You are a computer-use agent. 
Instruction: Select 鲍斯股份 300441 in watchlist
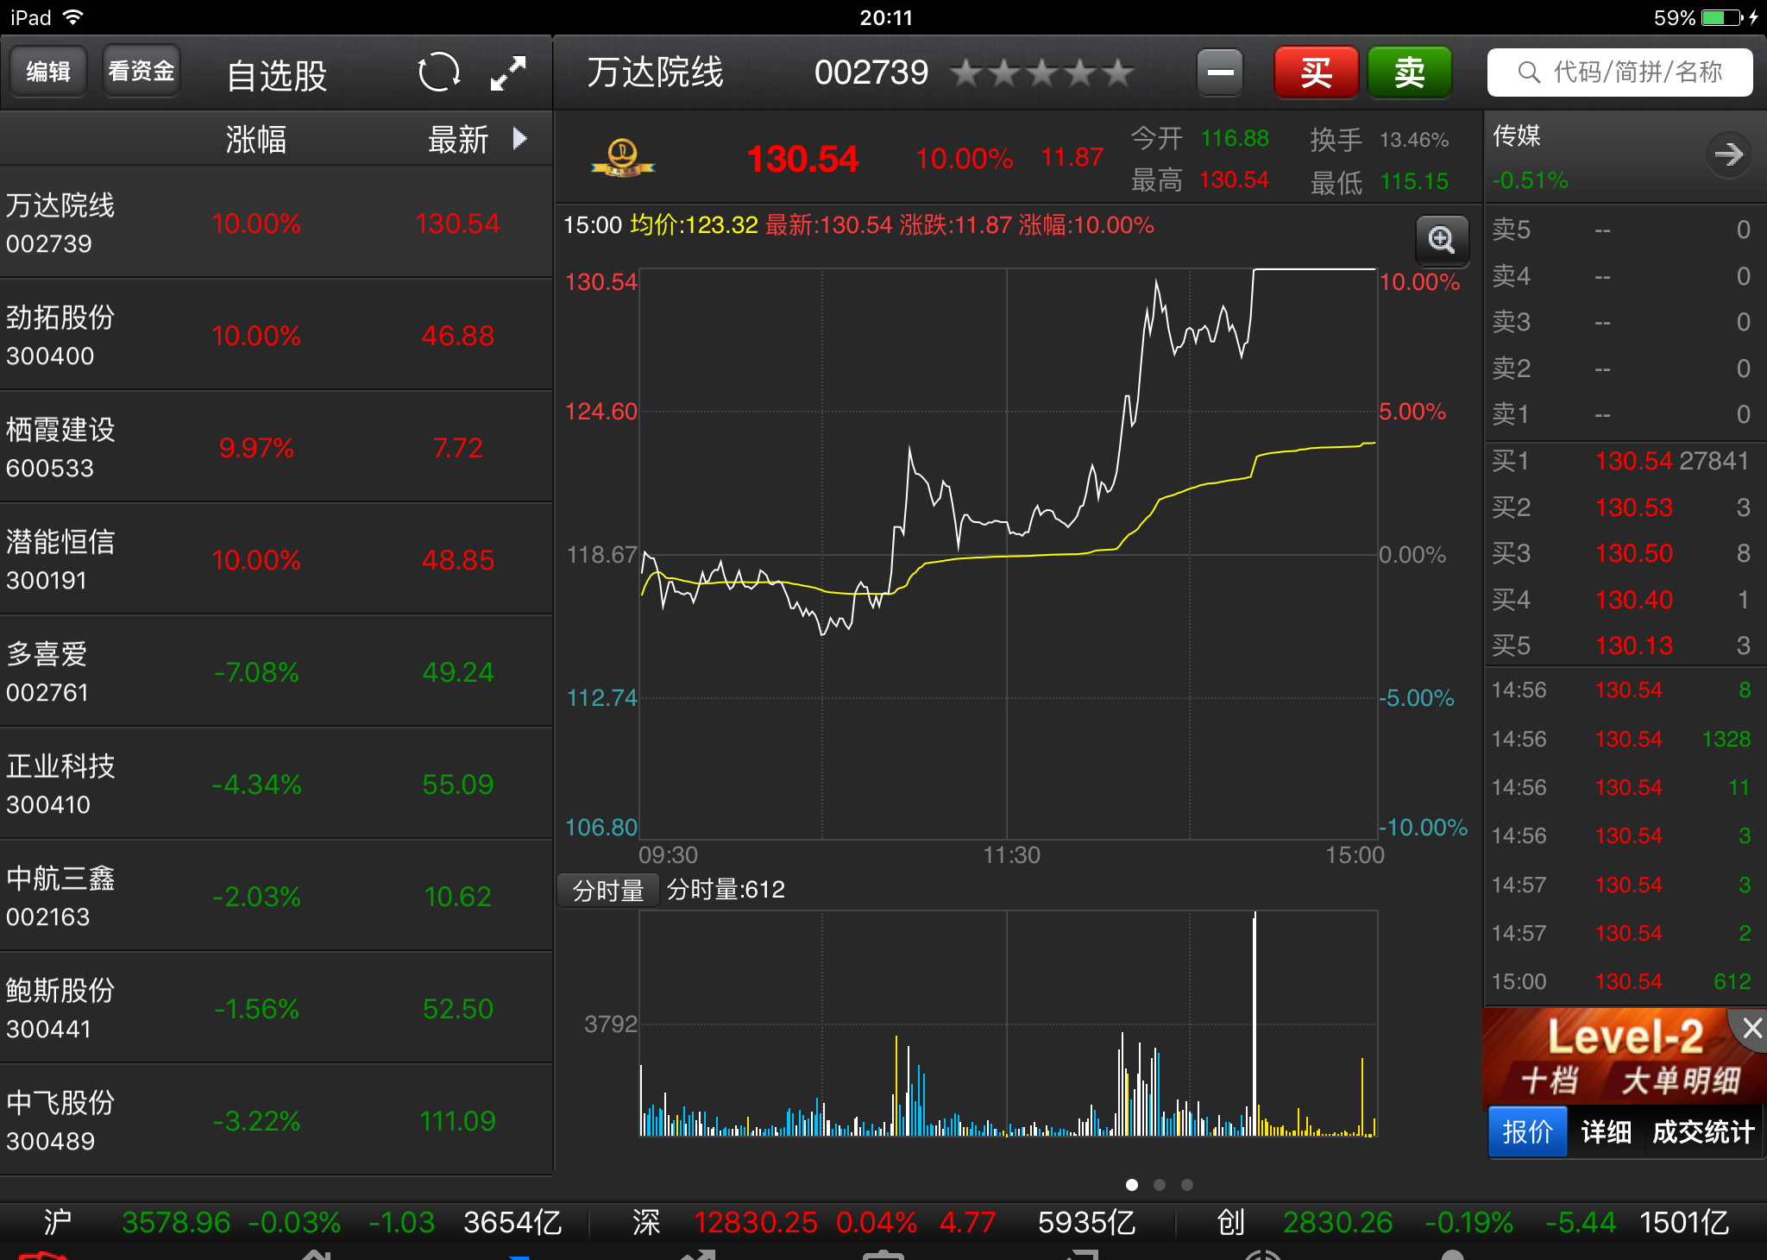276,1009
